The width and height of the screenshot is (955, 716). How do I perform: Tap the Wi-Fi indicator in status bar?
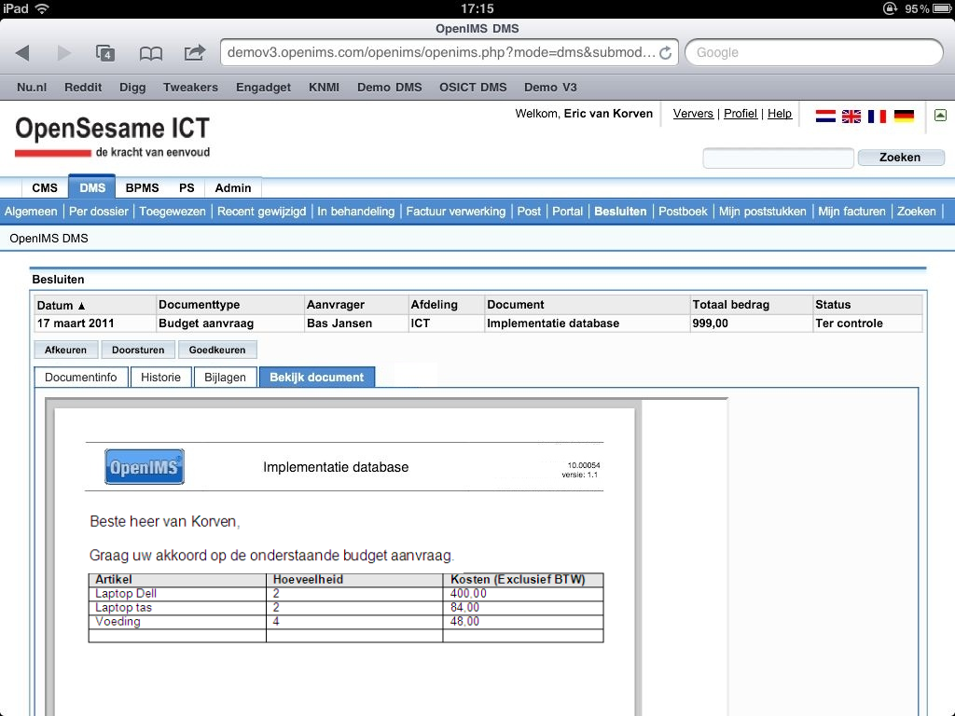coord(42,8)
